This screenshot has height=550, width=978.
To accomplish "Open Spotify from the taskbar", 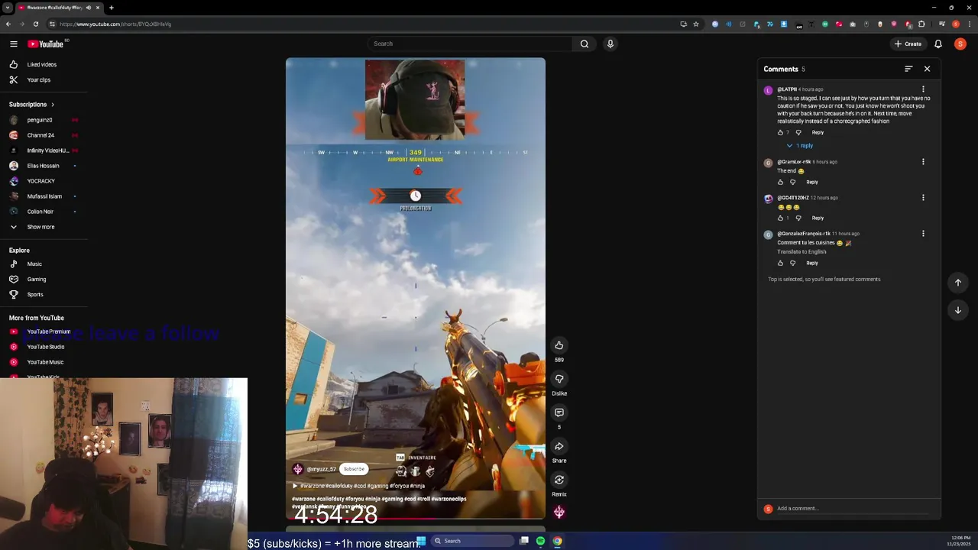I will [540, 541].
